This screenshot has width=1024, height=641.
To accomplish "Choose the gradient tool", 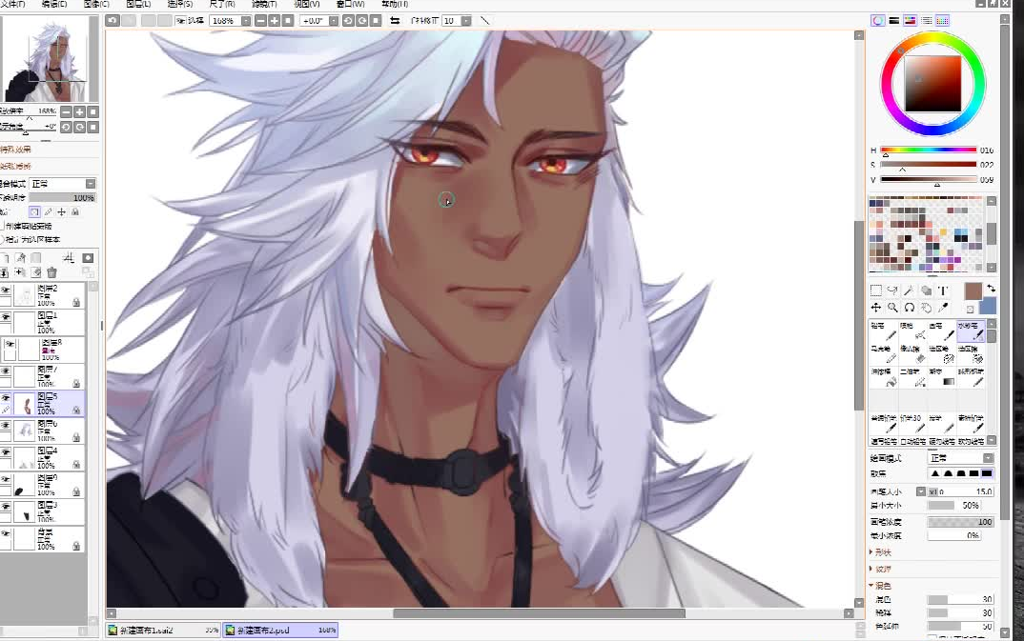I will pos(941,378).
